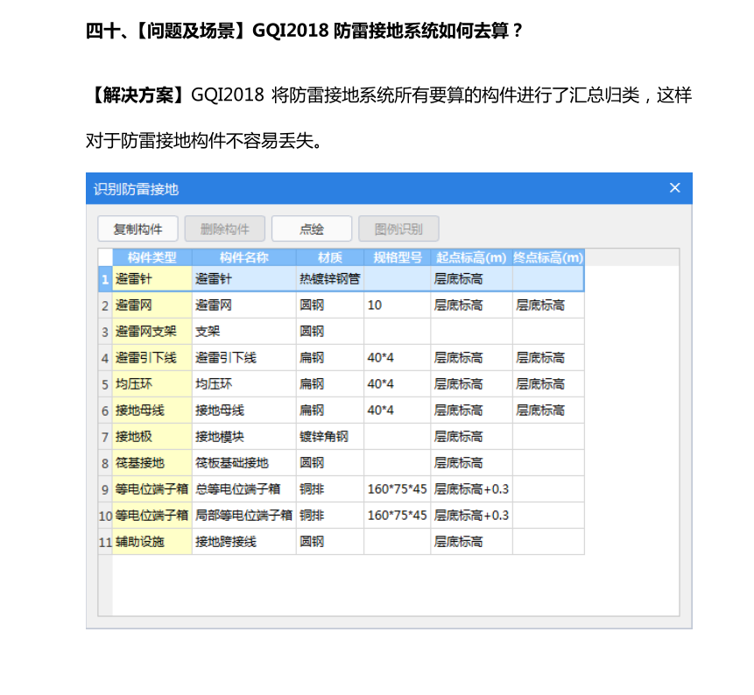Click the 接地极 type cell
Viewport: 754px width, 695px height.
[x=152, y=437]
